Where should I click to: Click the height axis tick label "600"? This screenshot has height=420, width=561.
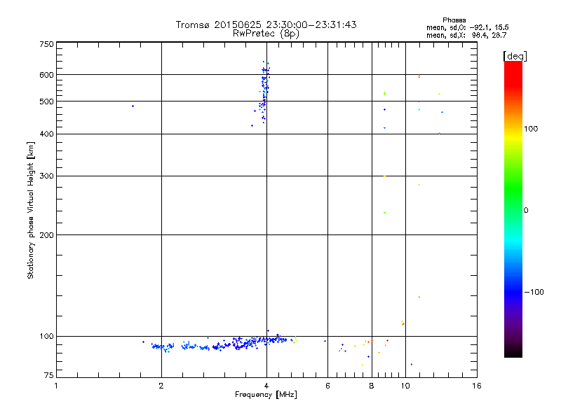pos(46,75)
